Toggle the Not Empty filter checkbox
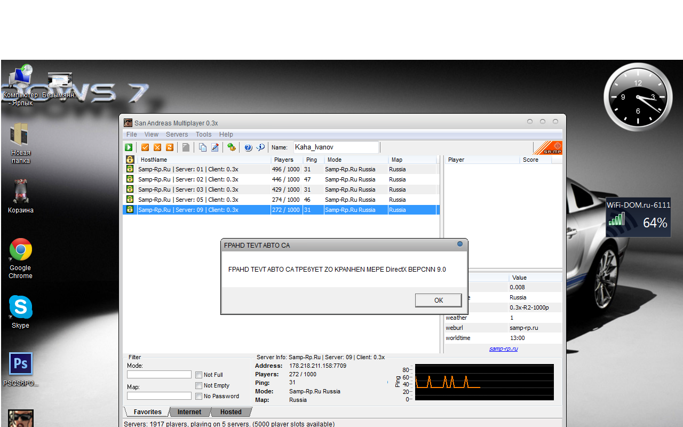683x427 pixels. point(199,385)
